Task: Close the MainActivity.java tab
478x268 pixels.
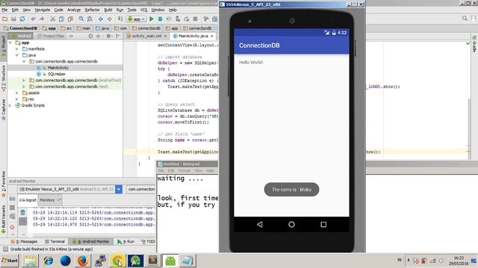Action: tap(212, 36)
